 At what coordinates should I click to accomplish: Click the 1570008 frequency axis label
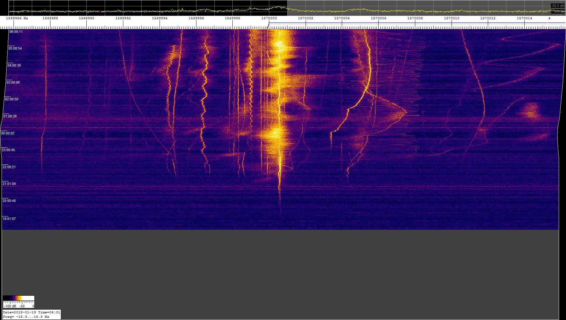415,18
